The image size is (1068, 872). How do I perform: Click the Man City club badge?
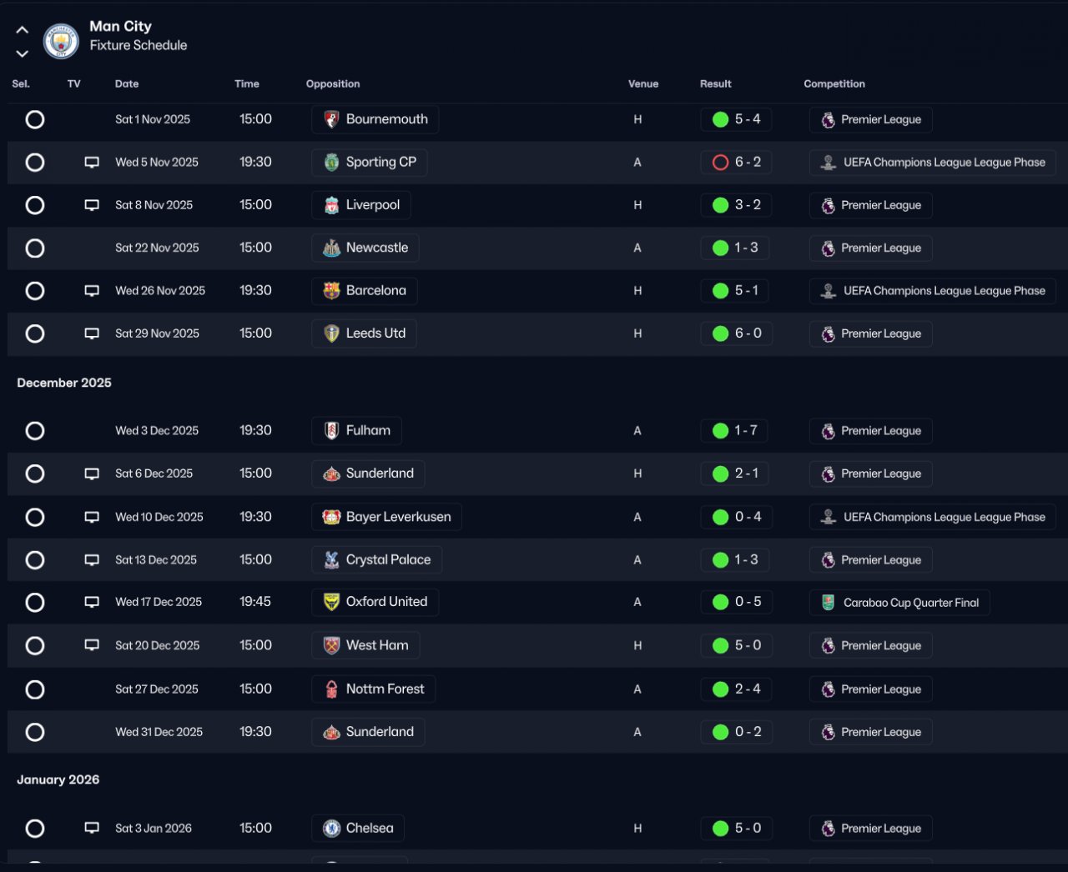tap(61, 40)
